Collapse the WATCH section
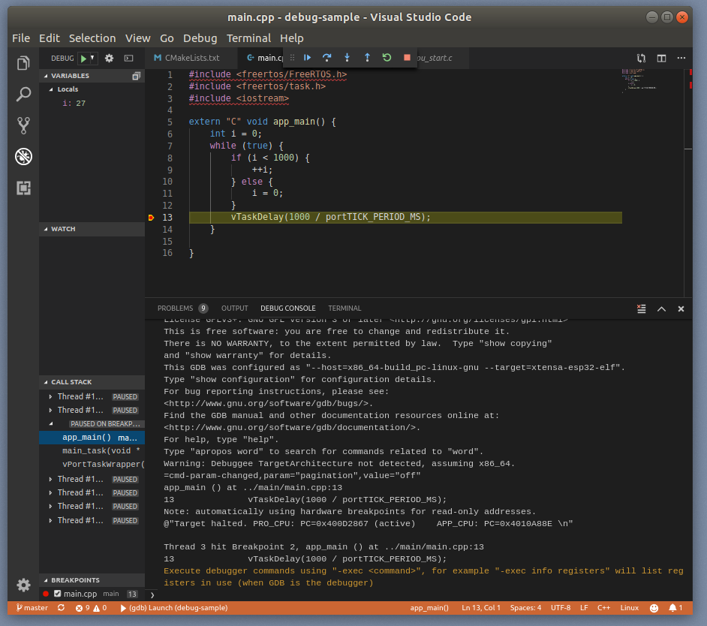 point(92,229)
